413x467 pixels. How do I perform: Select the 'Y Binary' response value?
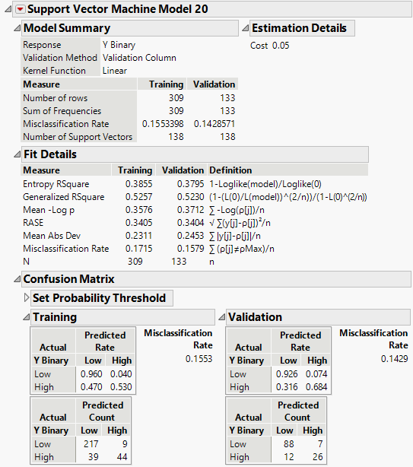pyautogui.click(x=119, y=45)
